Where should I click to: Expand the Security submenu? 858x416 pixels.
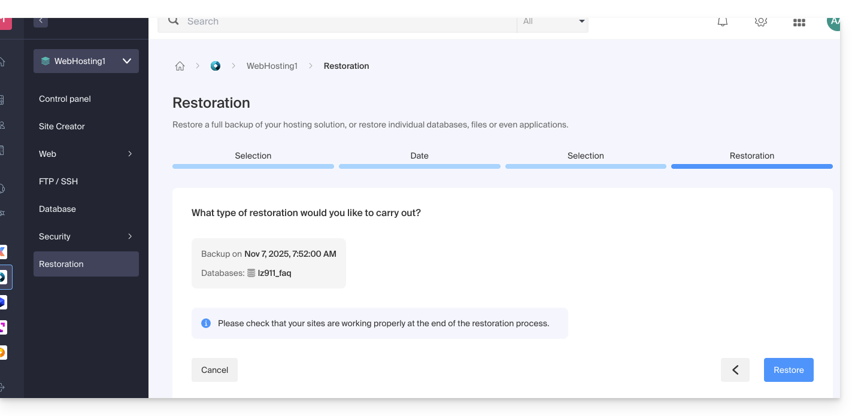click(x=130, y=236)
